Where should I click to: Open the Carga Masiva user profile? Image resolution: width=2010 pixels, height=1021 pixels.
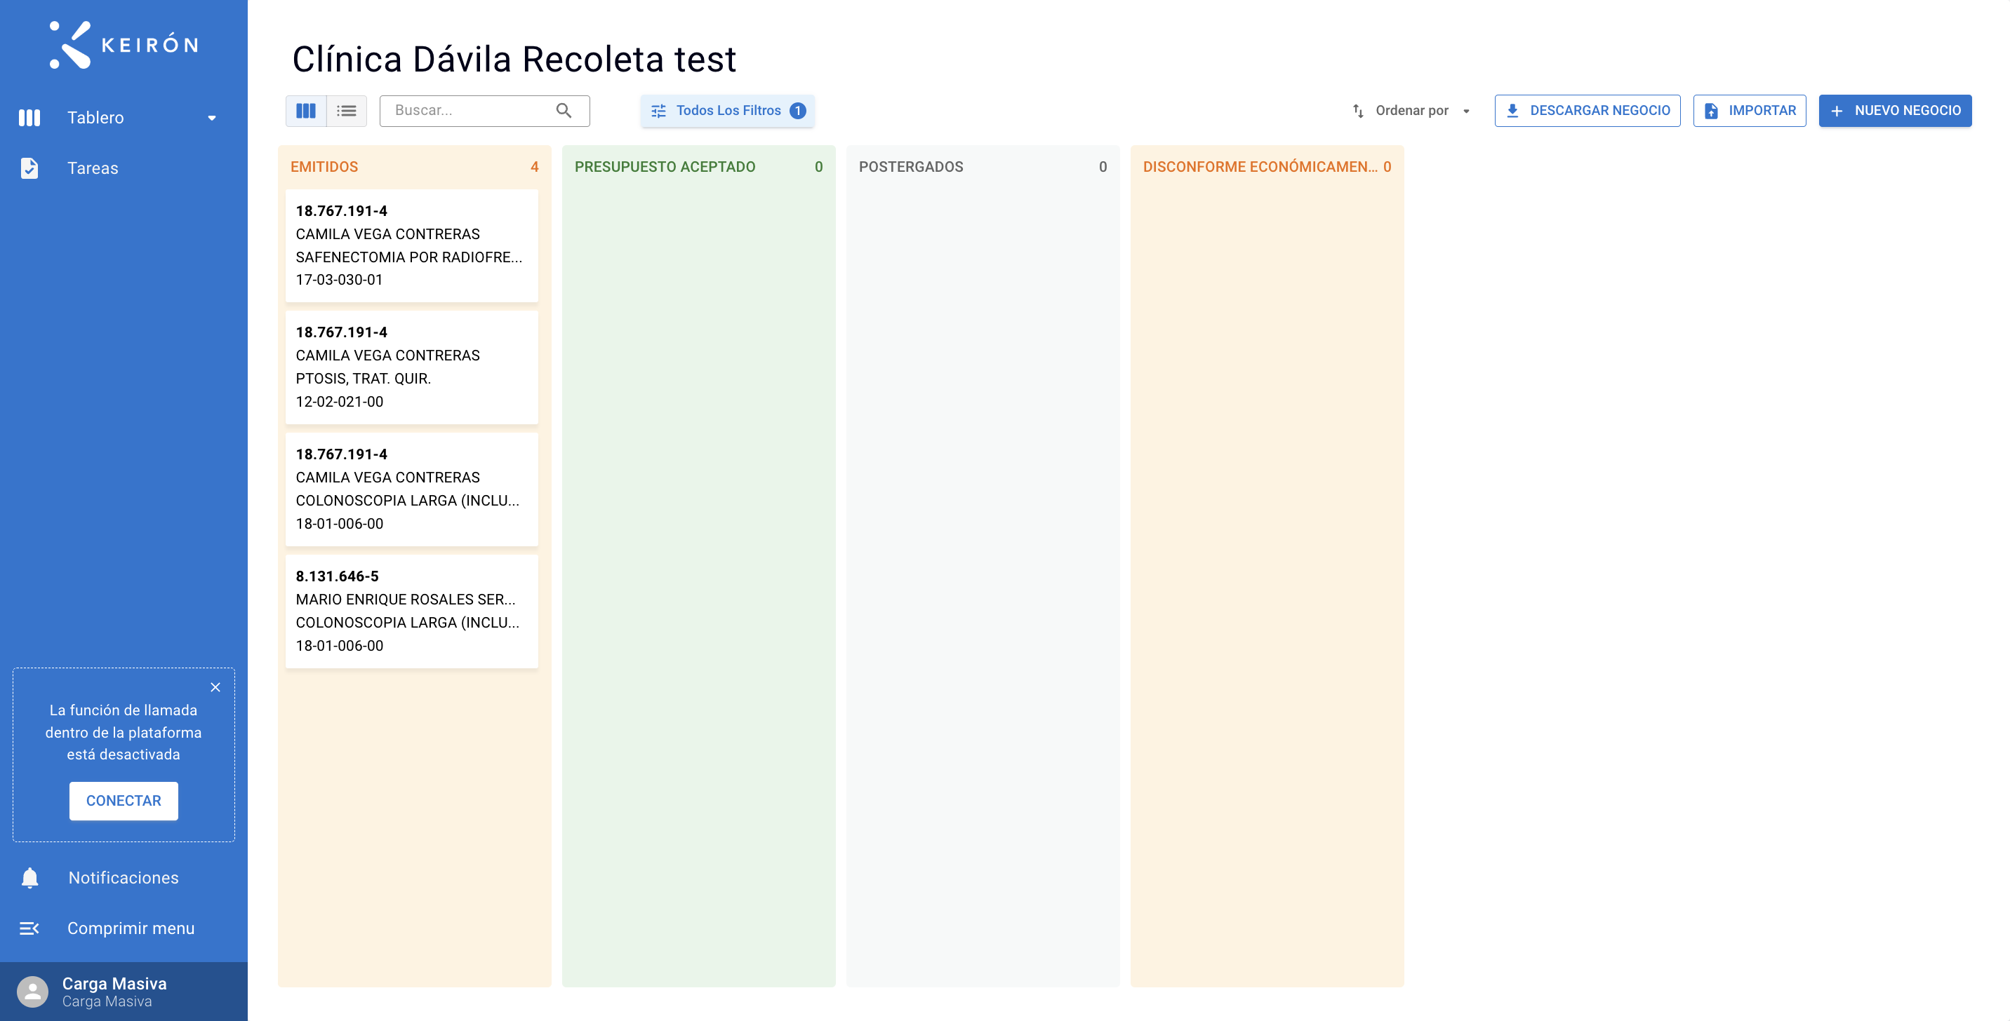(x=124, y=992)
